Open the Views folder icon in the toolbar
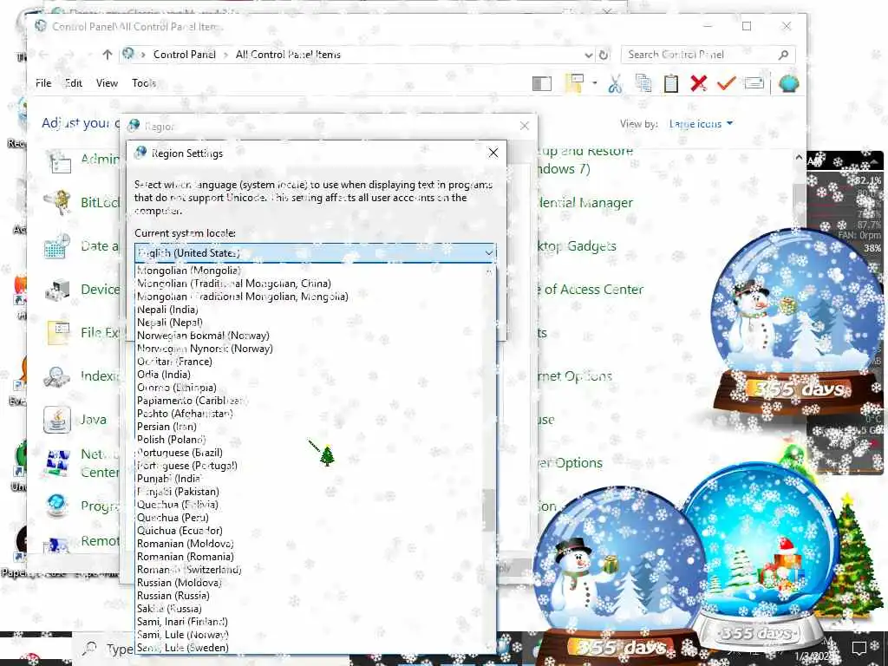The width and height of the screenshot is (888, 666). 575,84
